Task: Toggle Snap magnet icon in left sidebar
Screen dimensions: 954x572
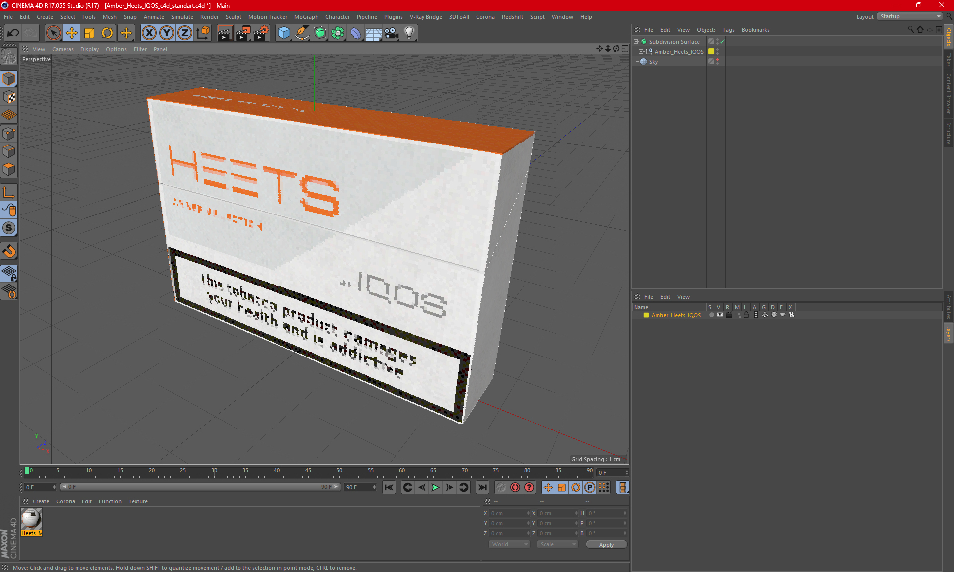Action: [x=9, y=251]
